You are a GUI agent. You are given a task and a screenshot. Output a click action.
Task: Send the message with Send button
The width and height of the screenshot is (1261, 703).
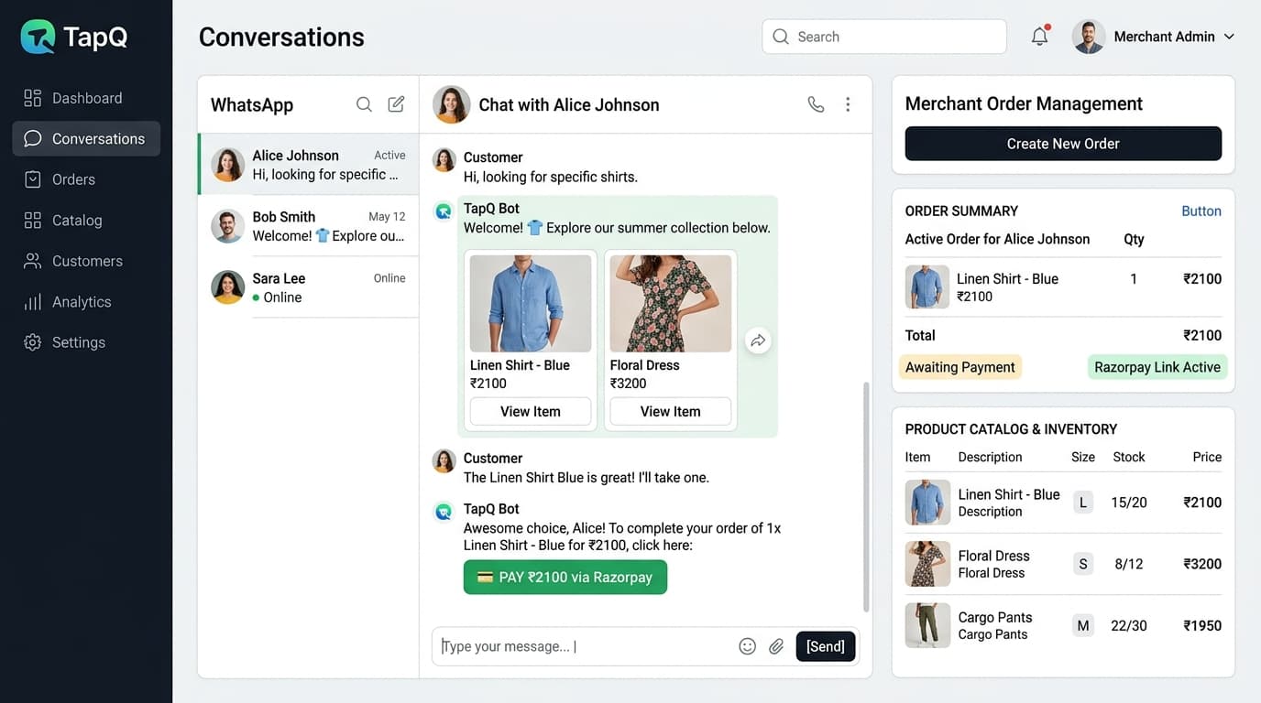pos(826,646)
